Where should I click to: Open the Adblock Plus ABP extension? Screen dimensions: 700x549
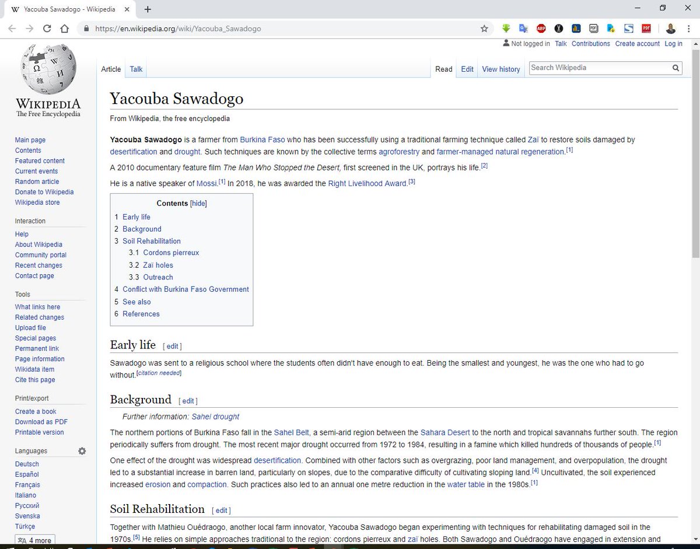pyautogui.click(x=541, y=28)
